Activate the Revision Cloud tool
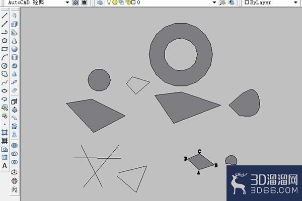 (x=5, y=74)
